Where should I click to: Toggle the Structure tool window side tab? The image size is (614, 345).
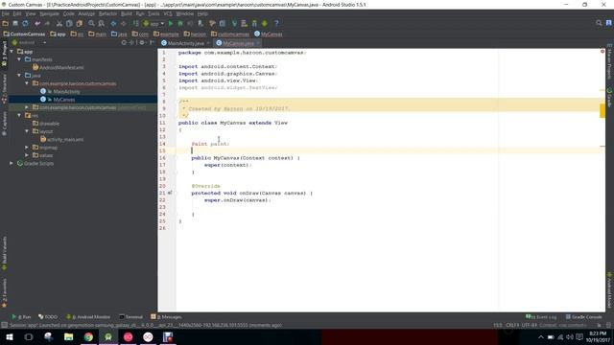point(4,89)
